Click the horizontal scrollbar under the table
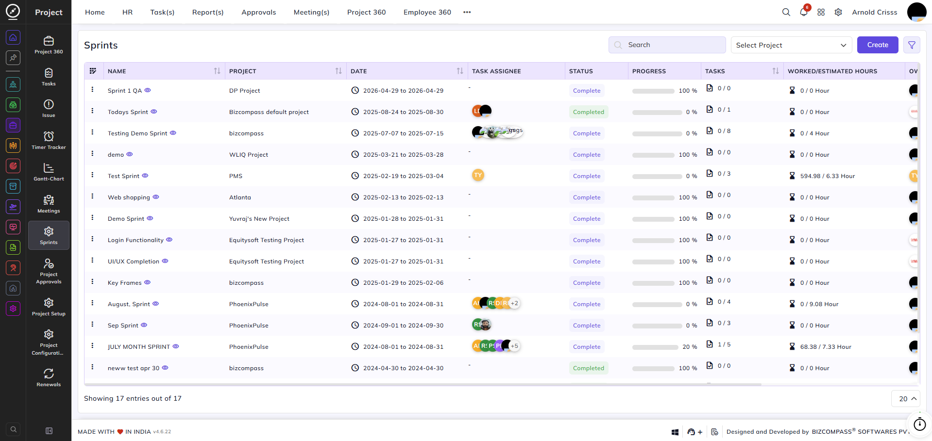 pyautogui.click(x=423, y=384)
